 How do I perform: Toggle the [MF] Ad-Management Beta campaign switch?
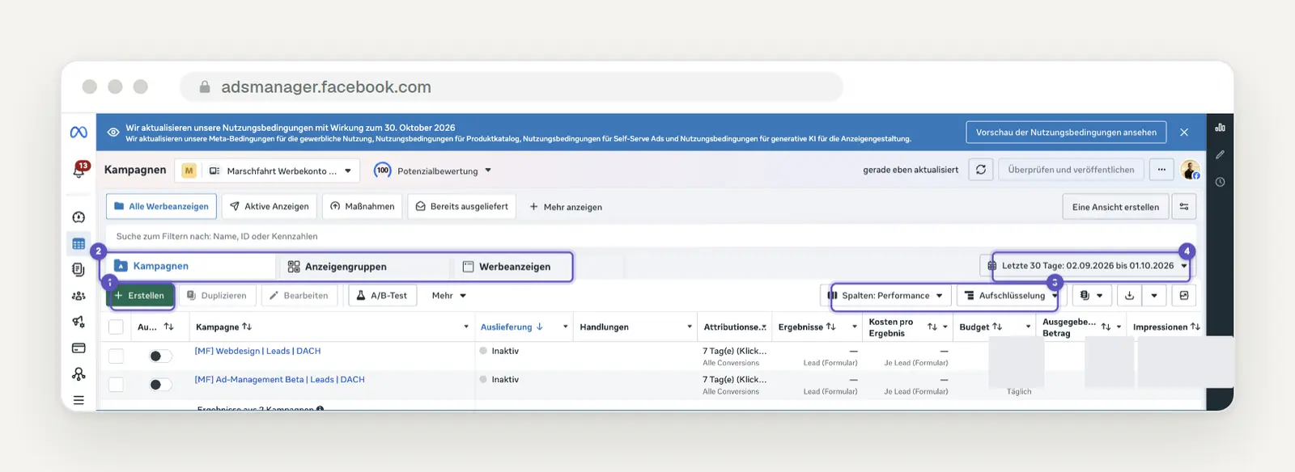coord(160,385)
